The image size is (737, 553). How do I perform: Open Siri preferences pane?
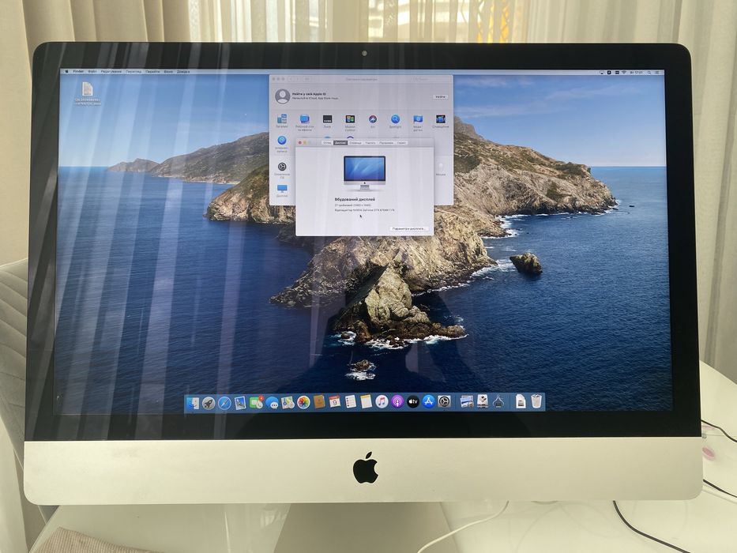click(373, 121)
